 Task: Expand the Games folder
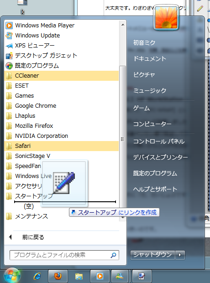(61, 96)
